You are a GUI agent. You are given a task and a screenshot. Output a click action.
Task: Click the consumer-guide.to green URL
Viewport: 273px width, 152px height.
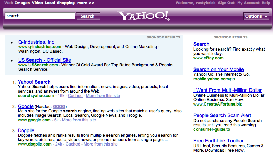pyautogui.click(x=212, y=129)
